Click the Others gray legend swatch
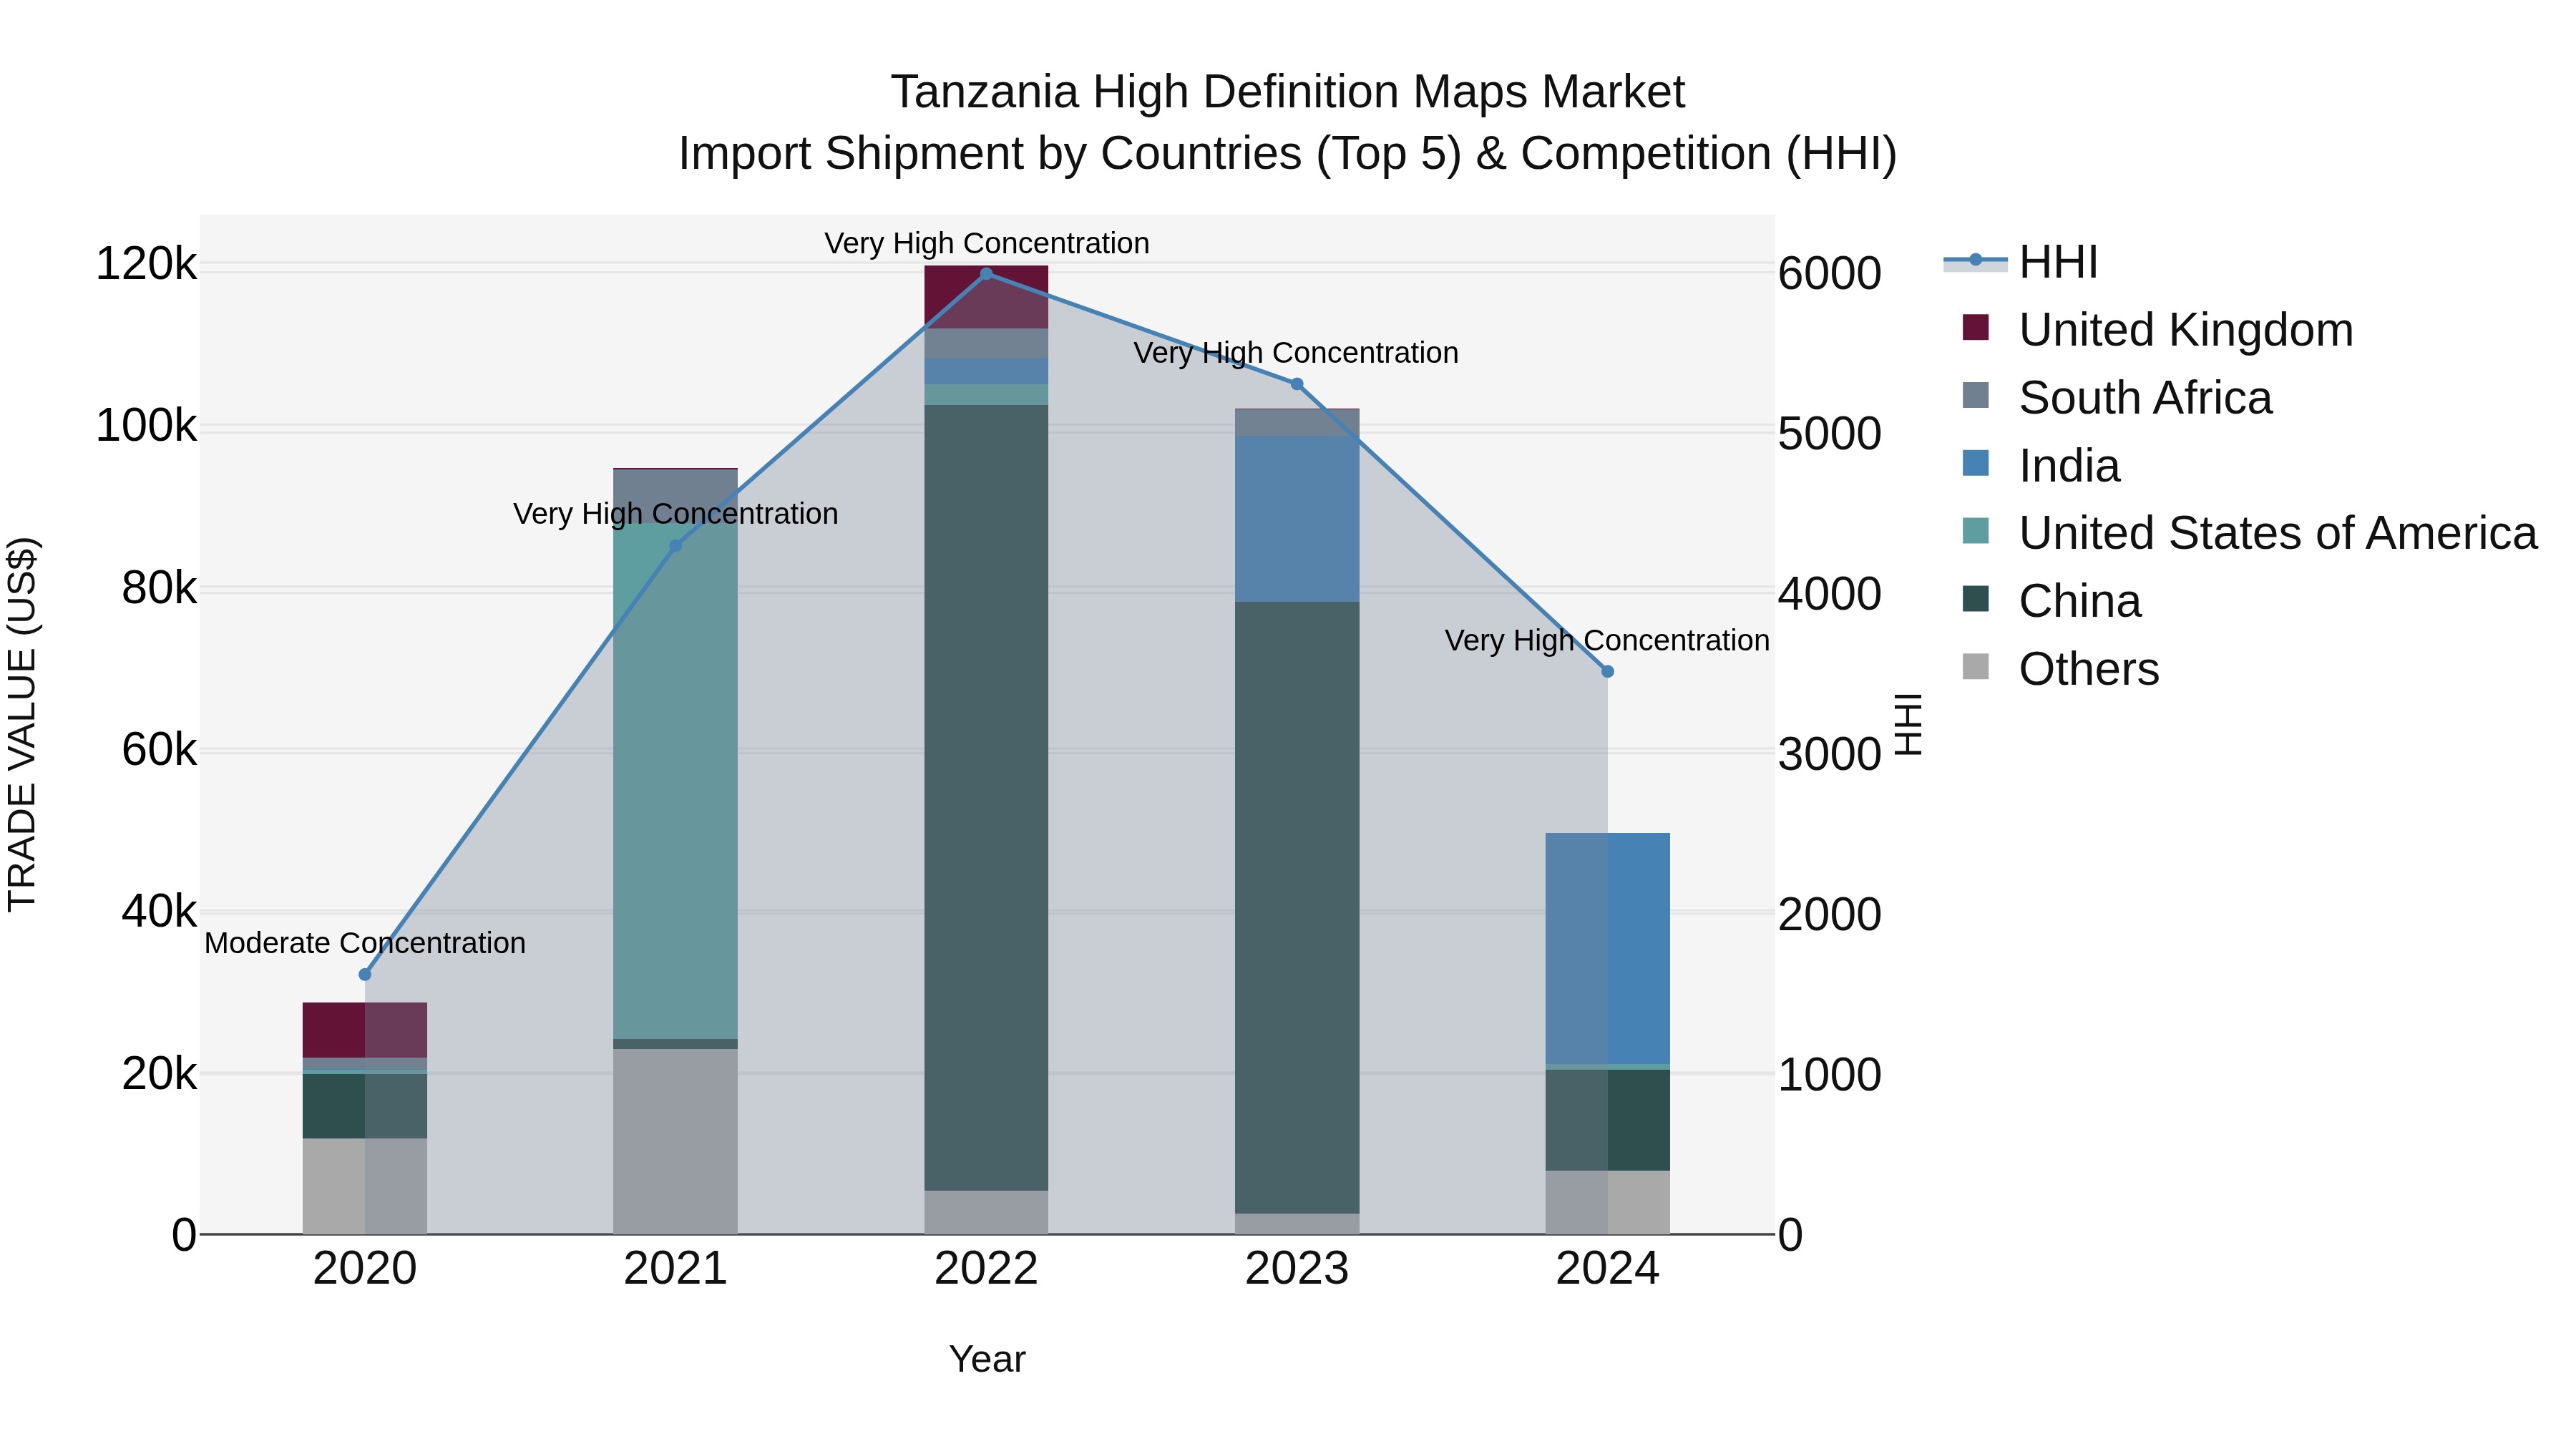The width and height of the screenshot is (2576, 1449). tap(1975, 667)
